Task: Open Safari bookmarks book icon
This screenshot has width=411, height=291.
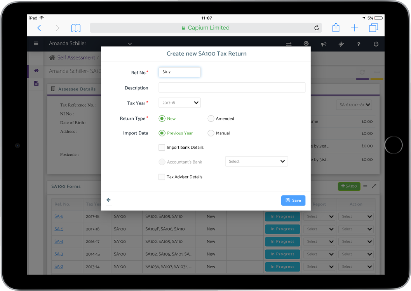Action: [76, 28]
